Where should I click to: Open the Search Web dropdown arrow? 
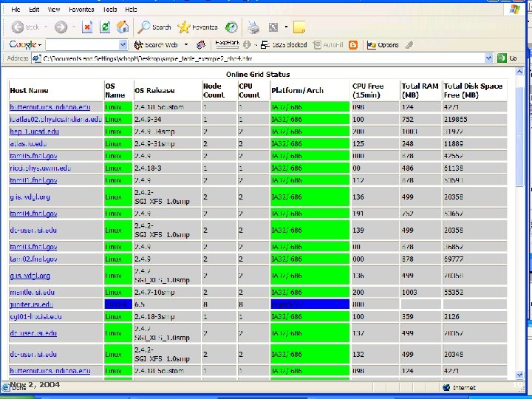(186, 45)
